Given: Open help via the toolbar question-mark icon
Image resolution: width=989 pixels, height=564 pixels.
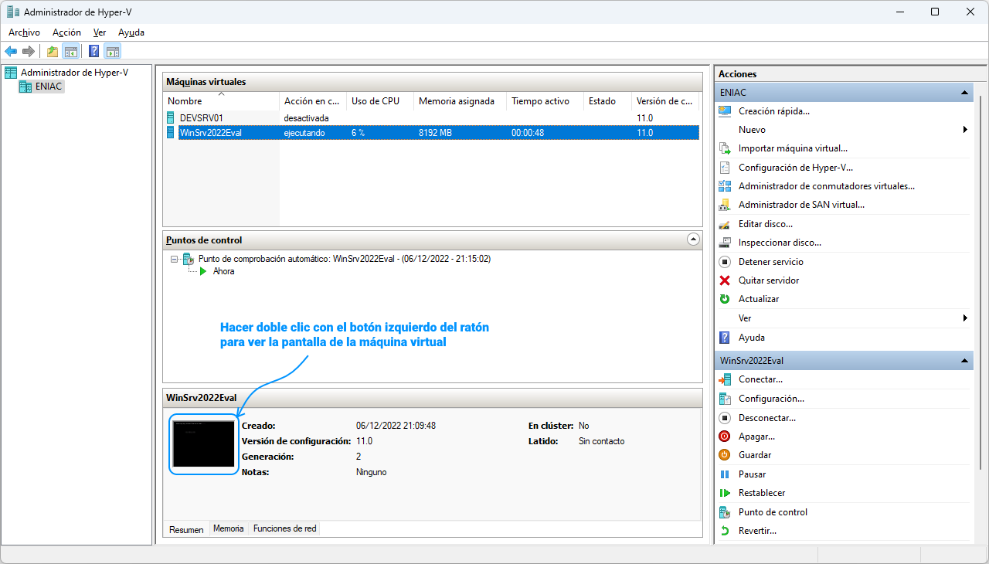Looking at the screenshot, I should 93,52.
